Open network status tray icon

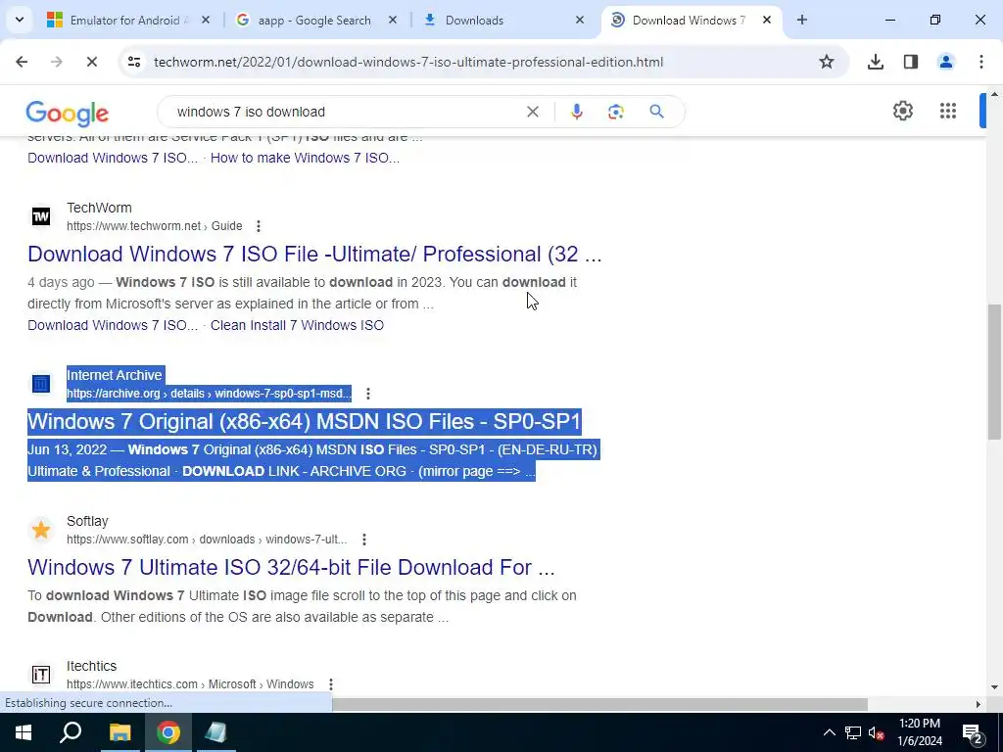(853, 732)
